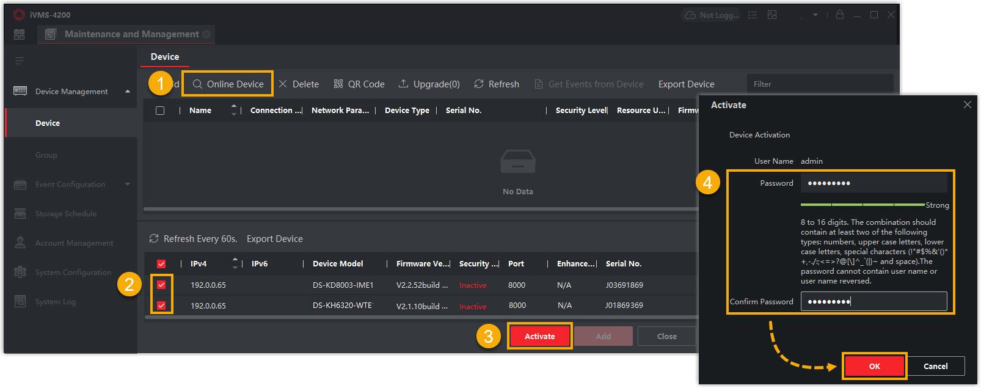Click the Upgrade(0) upload icon
Viewport: 981px width, 388px height.
coord(403,84)
